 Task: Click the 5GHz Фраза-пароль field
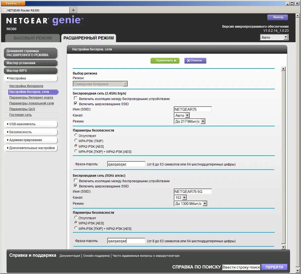click(x=126, y=241)
